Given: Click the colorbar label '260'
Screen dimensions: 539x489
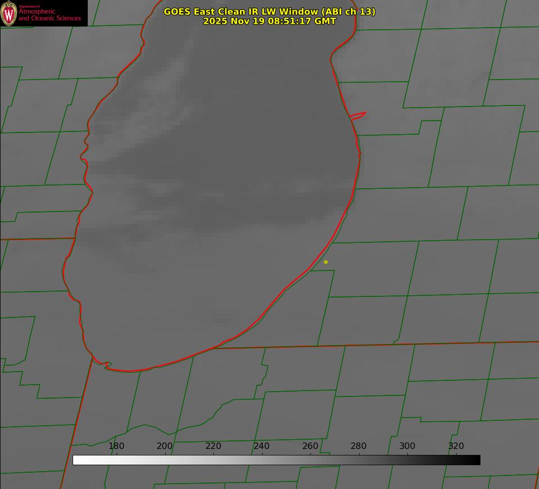Looking at the screenshot, I should tap(310, 446).
